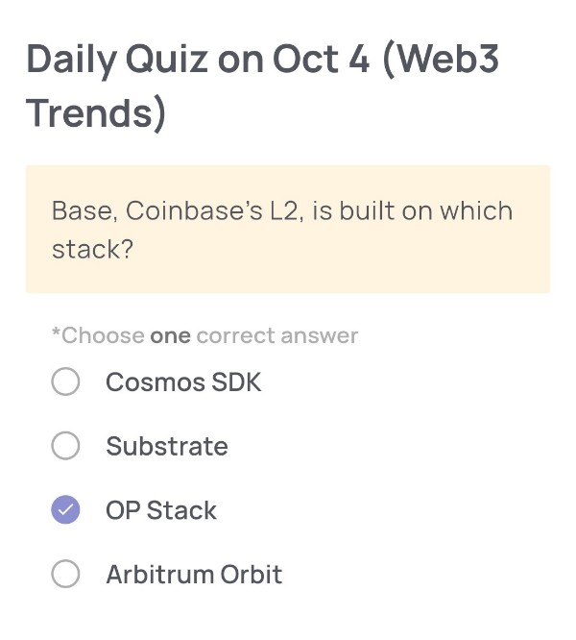Click the bold word one in hint
This screenshot has width=576, height=640.
pos(170,336)
